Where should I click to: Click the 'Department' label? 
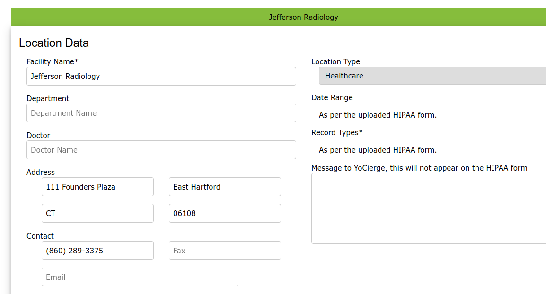coord(48,98)
